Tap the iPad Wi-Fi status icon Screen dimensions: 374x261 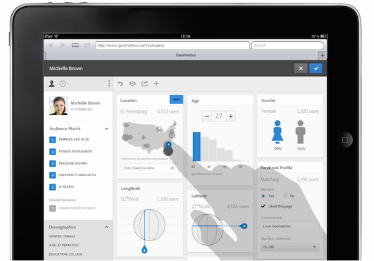click(56, 36)
